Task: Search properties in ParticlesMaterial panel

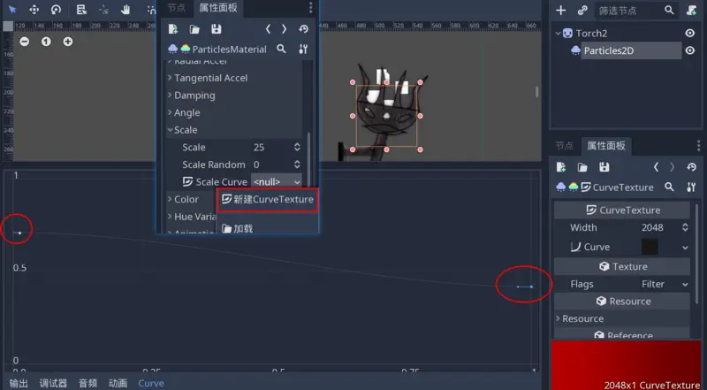Action: tap(281, 49)
